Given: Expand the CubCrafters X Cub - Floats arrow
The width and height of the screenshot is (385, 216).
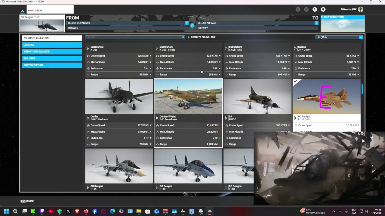Looking at the screenshot, I should (x=157, y=48).
